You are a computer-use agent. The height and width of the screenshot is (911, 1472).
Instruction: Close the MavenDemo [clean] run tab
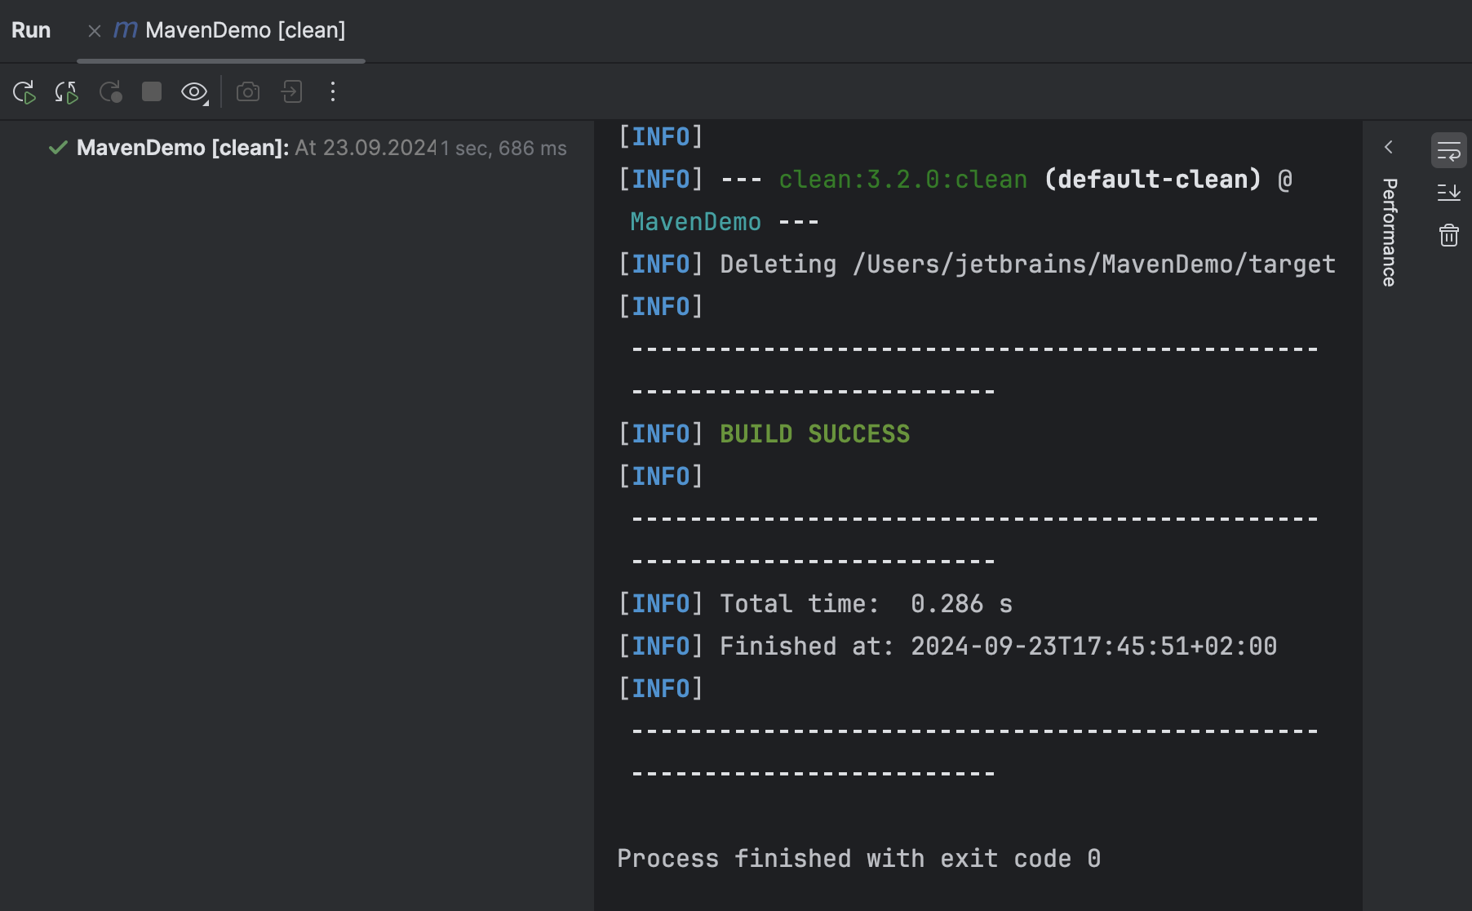click(95, 31)
